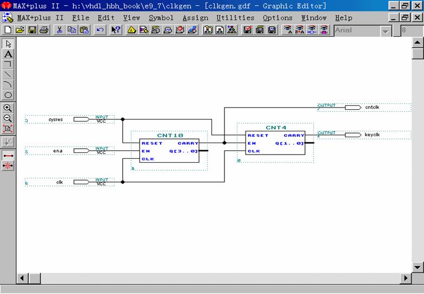The image size is (424, 294).
Task: Click the Open file folder icon
Action: click(x=20, y=30)
